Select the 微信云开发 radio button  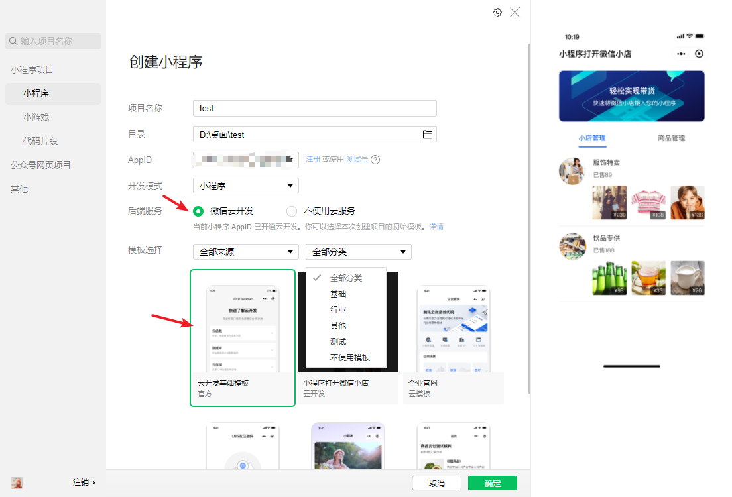tap(198, 211)
